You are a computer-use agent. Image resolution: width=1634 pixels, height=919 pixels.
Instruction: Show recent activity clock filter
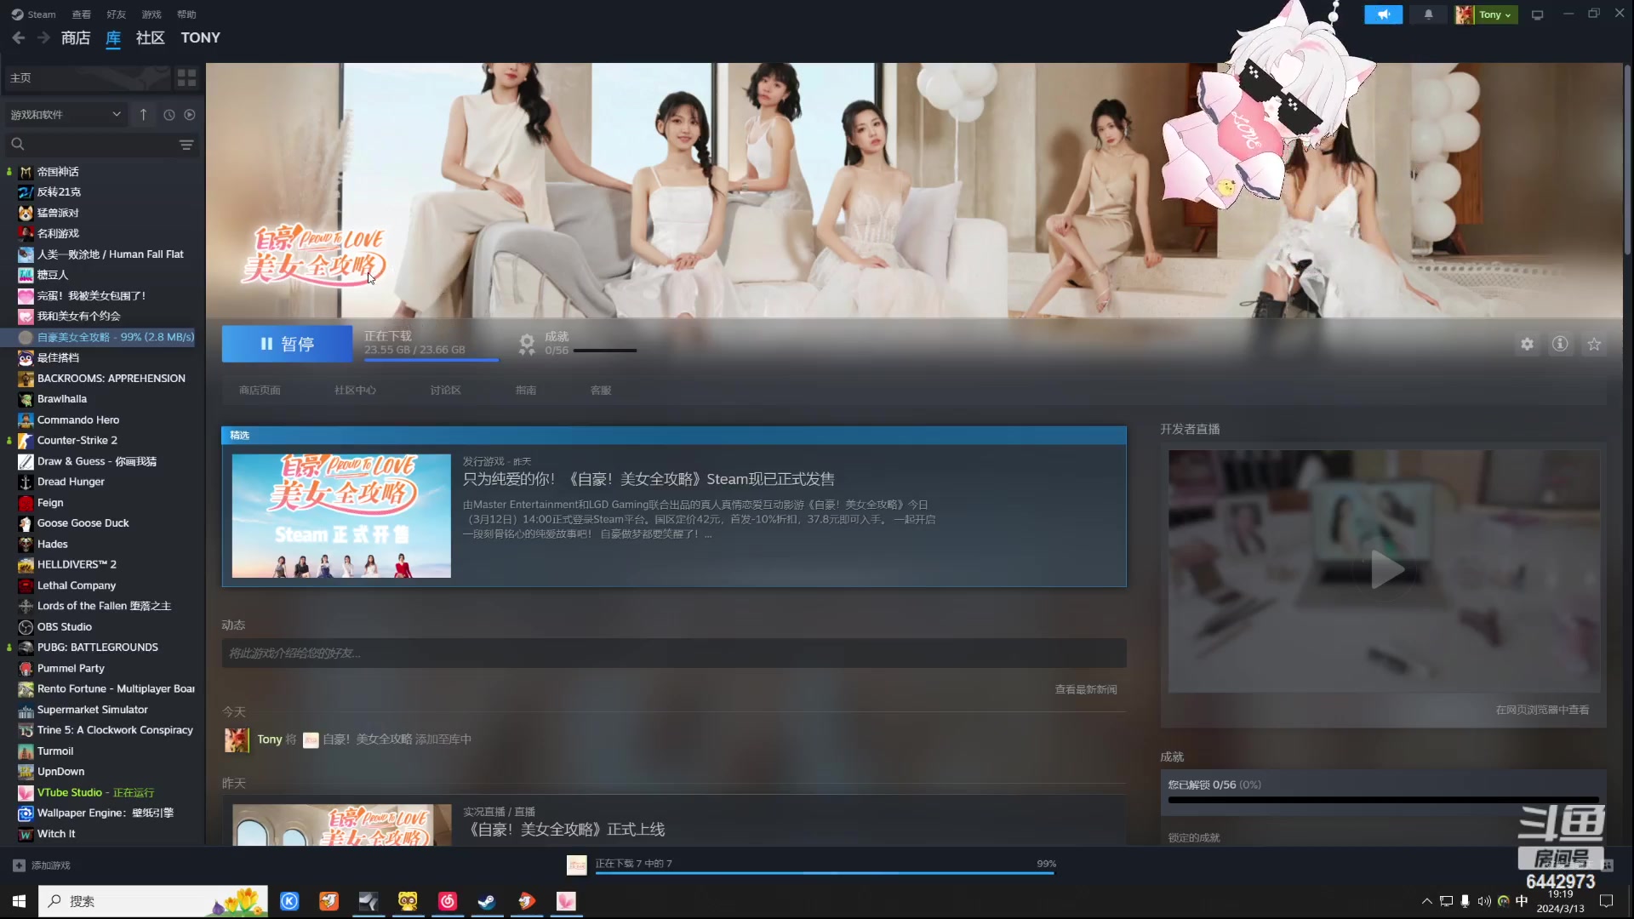[x=169, y=114]
